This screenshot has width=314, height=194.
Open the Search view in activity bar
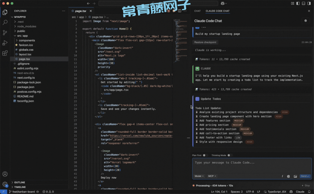point(5,22)
